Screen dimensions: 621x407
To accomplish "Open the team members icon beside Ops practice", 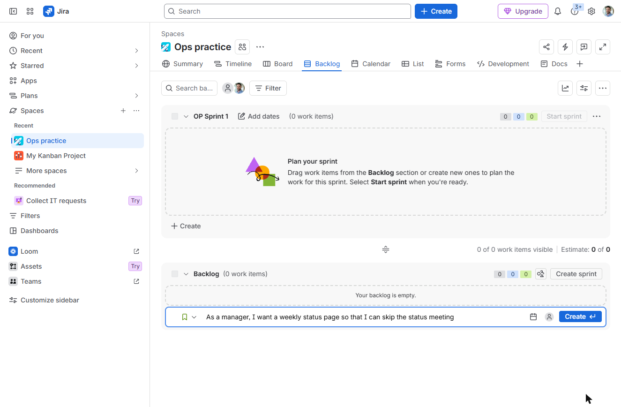I will coord(242,47).
